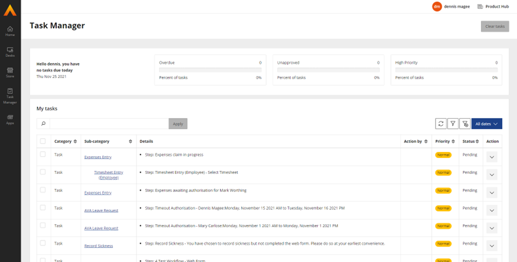
Task: Expand actions for Record Sickness row
Action: [492, 246]
